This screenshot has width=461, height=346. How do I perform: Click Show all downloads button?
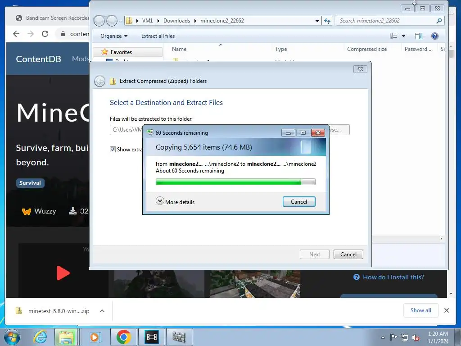pyautogui.click(x=420, y=310)
